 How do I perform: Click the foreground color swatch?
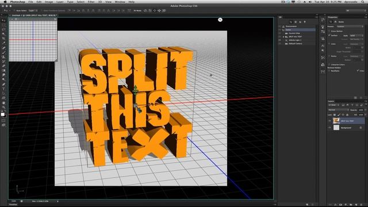(x=2, y=114)
